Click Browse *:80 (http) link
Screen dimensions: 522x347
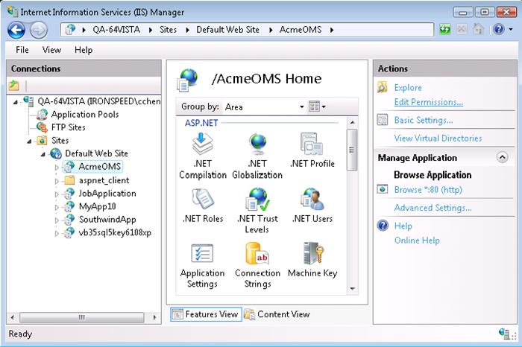[x=428, y=189]
